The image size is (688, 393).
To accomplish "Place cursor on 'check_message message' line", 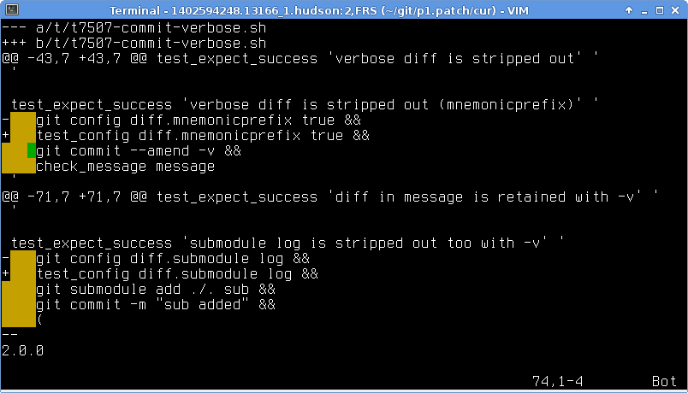I will pyautogui.click(x=126, y=167).
